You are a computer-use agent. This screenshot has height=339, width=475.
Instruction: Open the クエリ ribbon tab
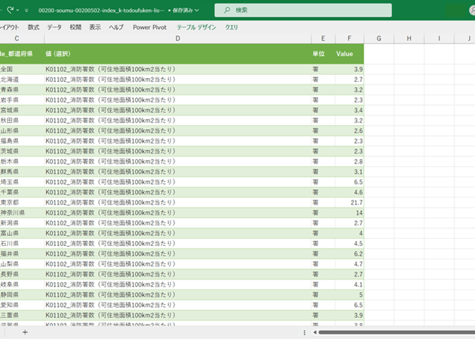[231, 27]
